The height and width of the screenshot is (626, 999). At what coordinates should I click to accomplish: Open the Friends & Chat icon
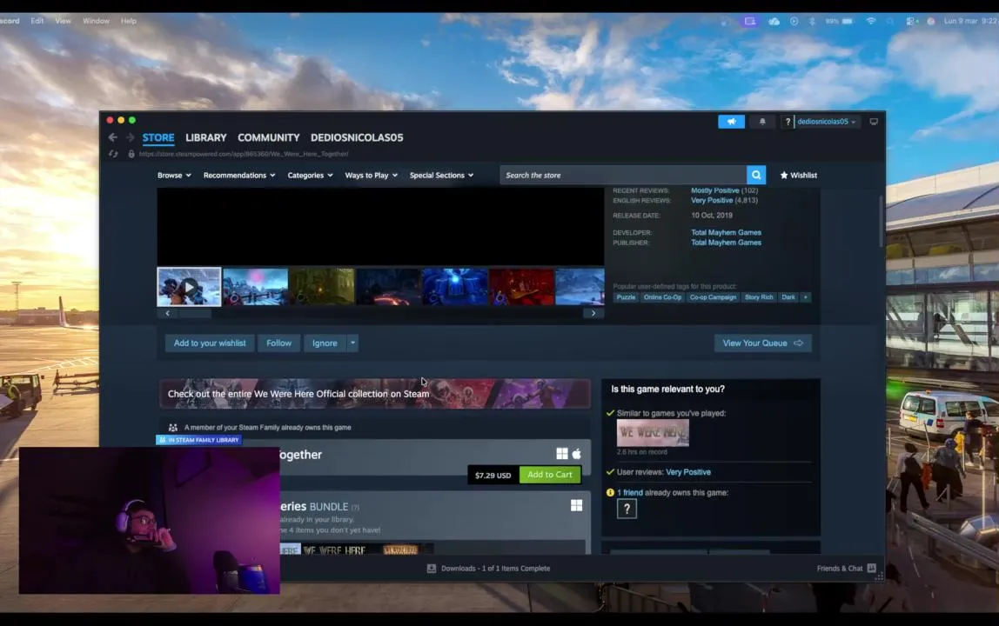point(872,568)
